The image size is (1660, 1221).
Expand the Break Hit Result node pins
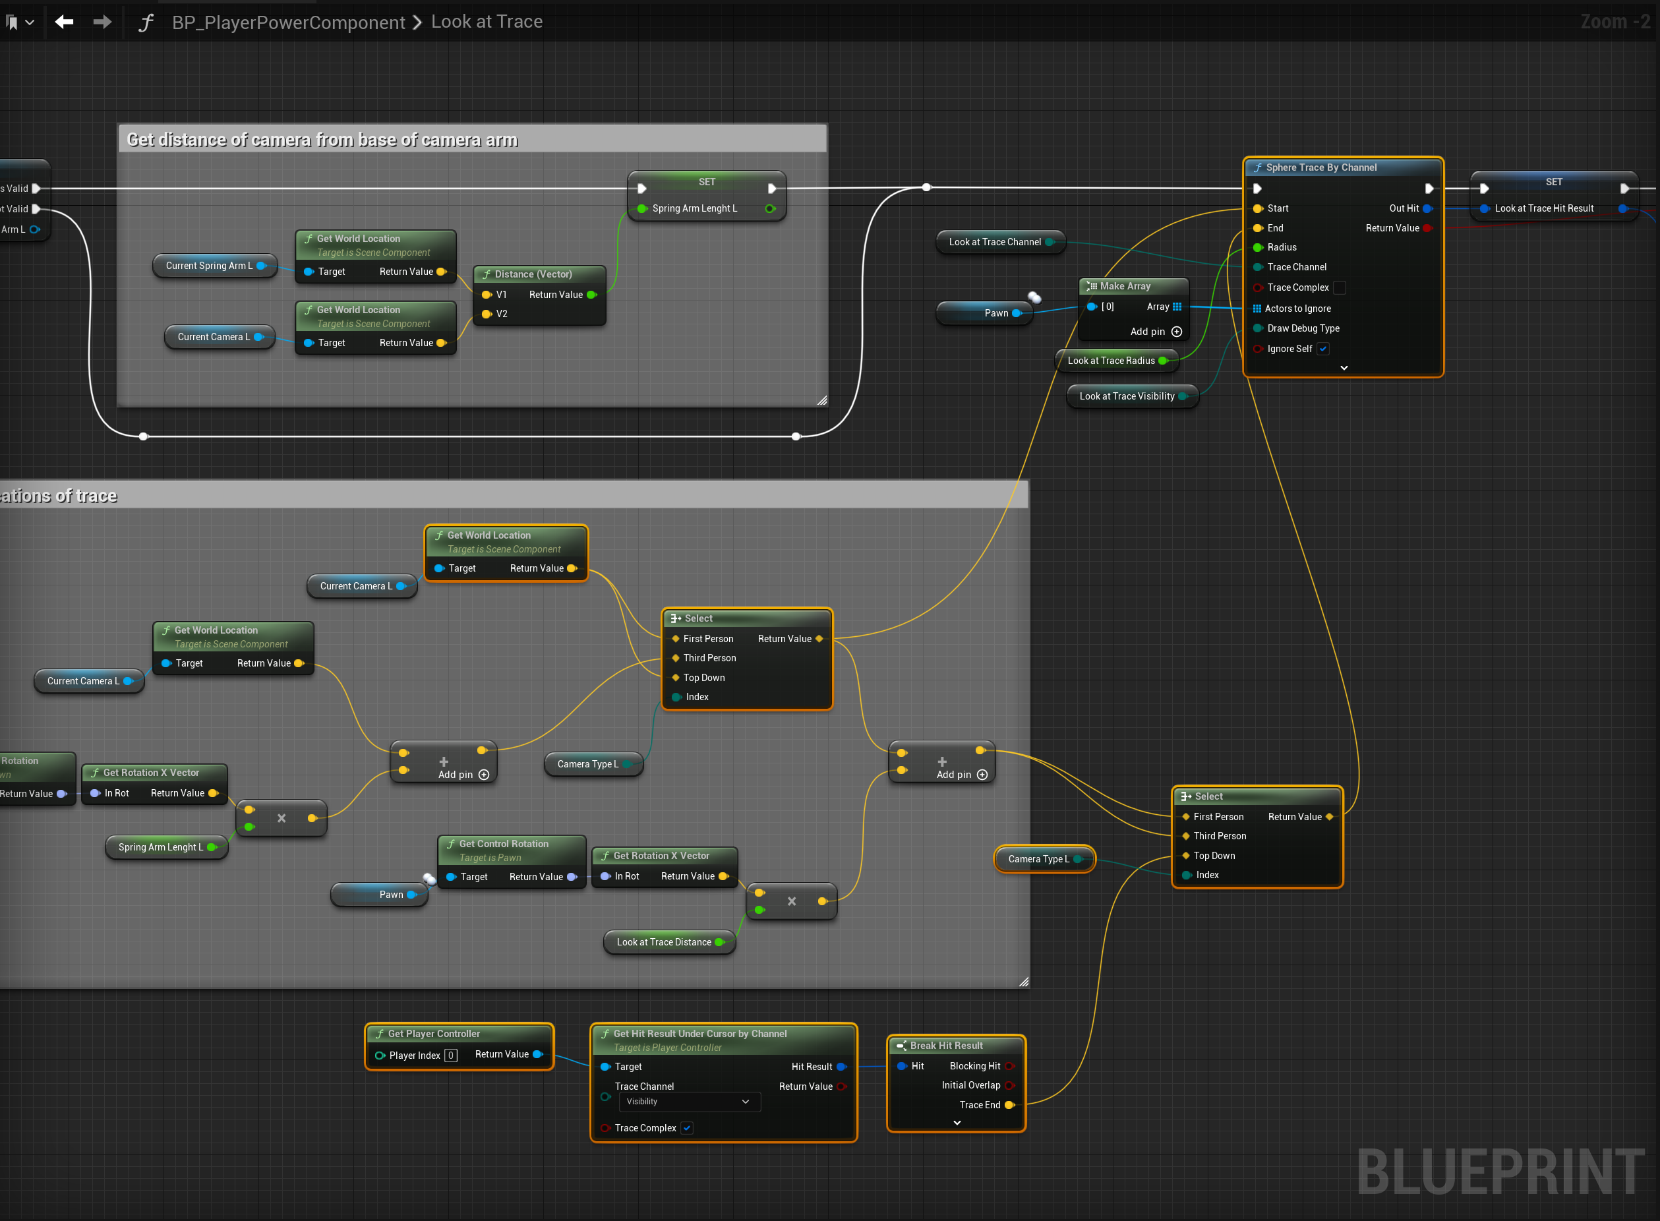click(957, 1123)
